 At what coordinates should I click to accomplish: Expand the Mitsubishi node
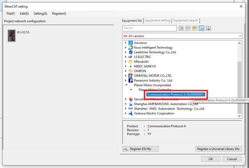click(x=126, y=62)
